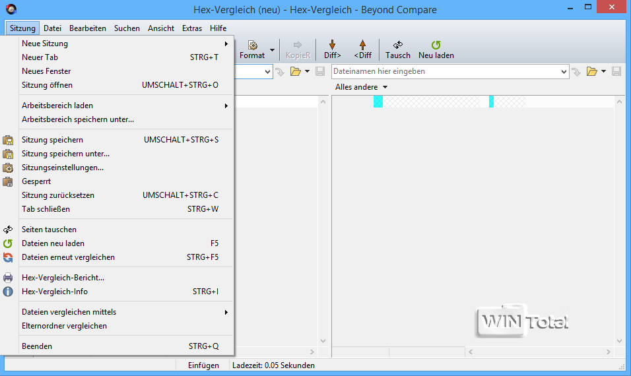
Task: Click right pane vertical scrollbar down arrow
Action: tap(619, 341)
